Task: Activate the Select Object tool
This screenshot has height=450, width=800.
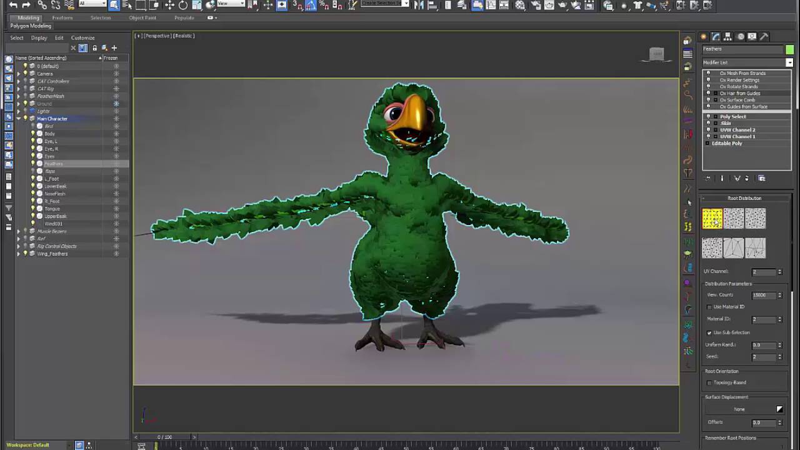Action: coord(114,5)
